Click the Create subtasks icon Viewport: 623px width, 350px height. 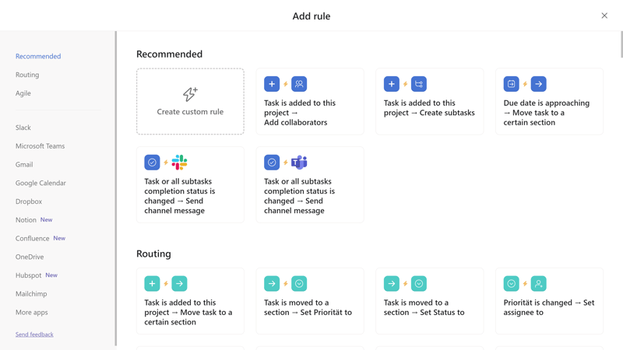click(x=419, y=84)
